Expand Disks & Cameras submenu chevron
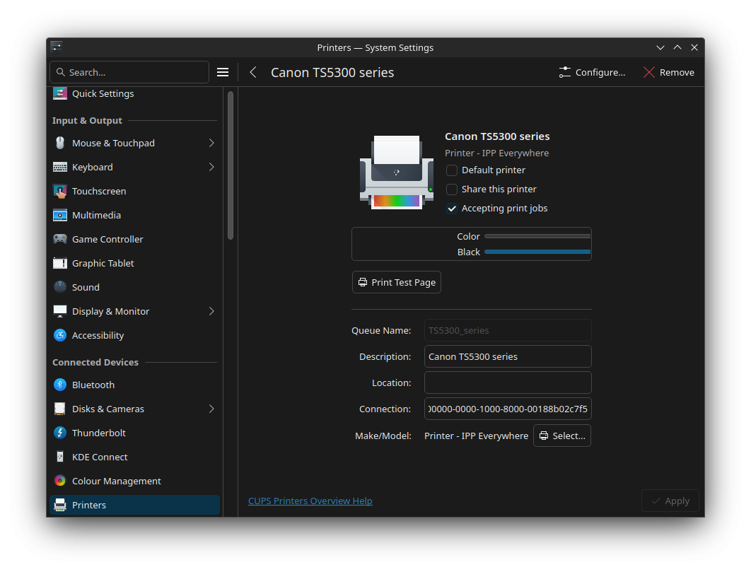The width and height of the screenshot is (751, 572). (x=211, y=409)
